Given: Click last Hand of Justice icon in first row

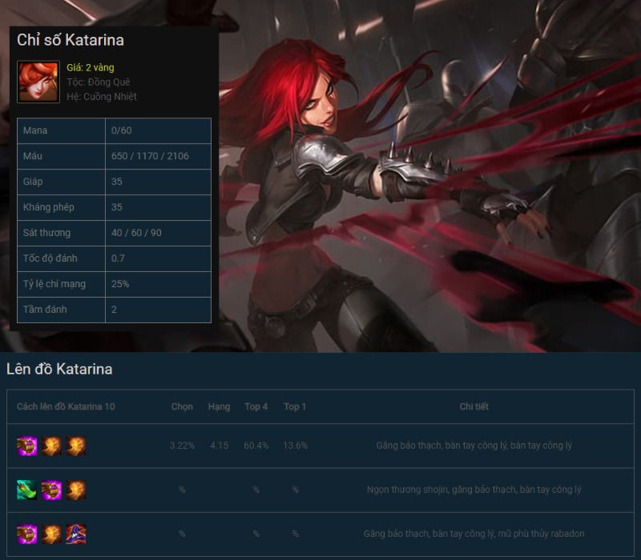Looking at the screenshot, I should pos(76,446).
